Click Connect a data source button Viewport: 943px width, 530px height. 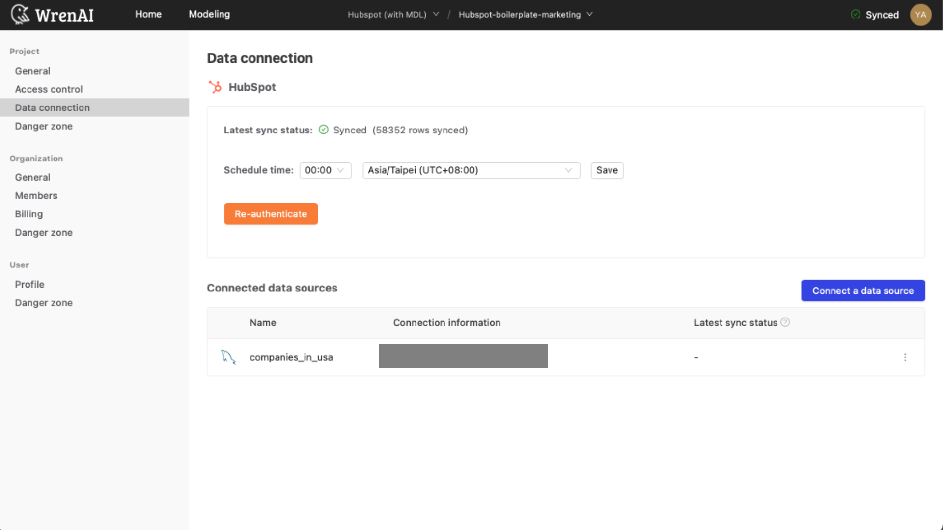[863, 291]
